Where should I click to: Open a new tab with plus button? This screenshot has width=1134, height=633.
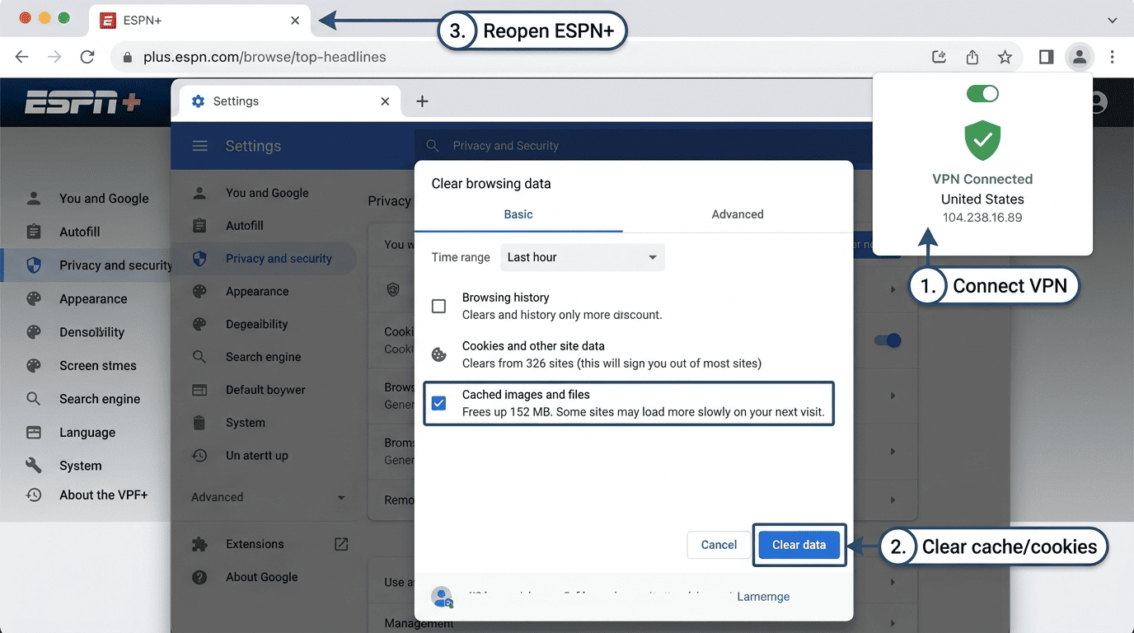tap(422, 101)
